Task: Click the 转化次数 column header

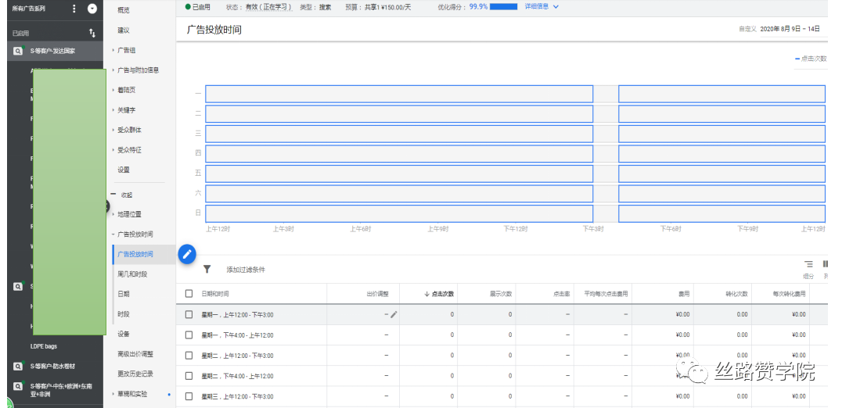Action: pos(736,294)
